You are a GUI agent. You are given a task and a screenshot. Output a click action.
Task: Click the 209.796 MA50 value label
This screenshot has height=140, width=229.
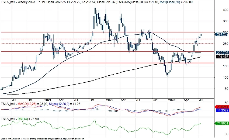[222, 53]
